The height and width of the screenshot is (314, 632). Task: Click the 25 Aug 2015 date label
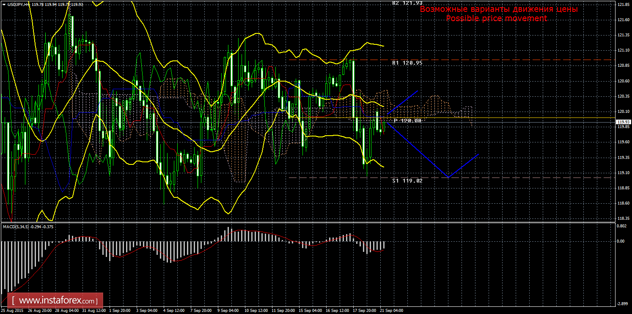click(12, 311)
